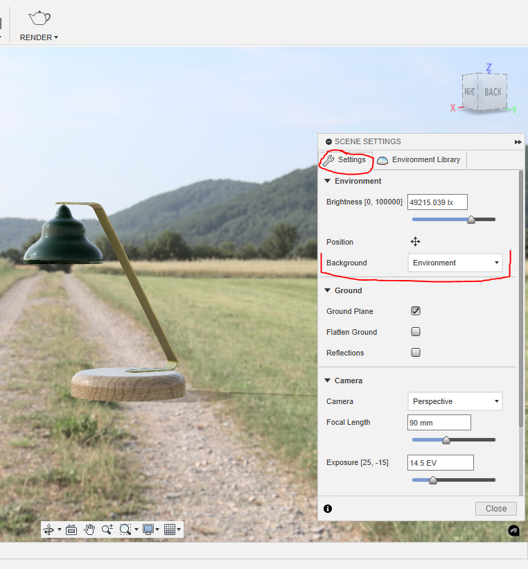Click the 'Exposure [25, -15]' label
The image size is (528, 569).
[x=358, y=463]
